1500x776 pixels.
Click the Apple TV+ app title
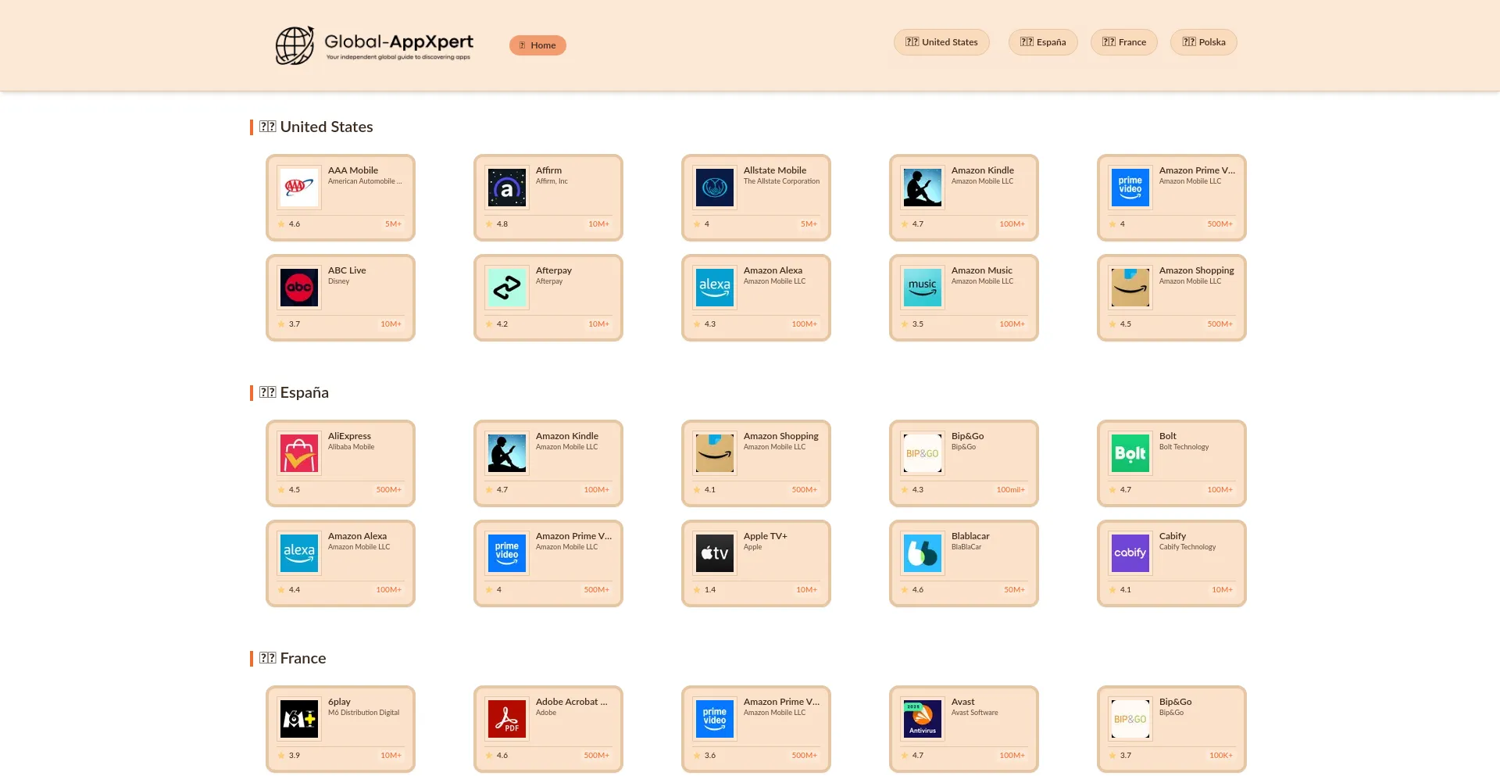point(766,536)
